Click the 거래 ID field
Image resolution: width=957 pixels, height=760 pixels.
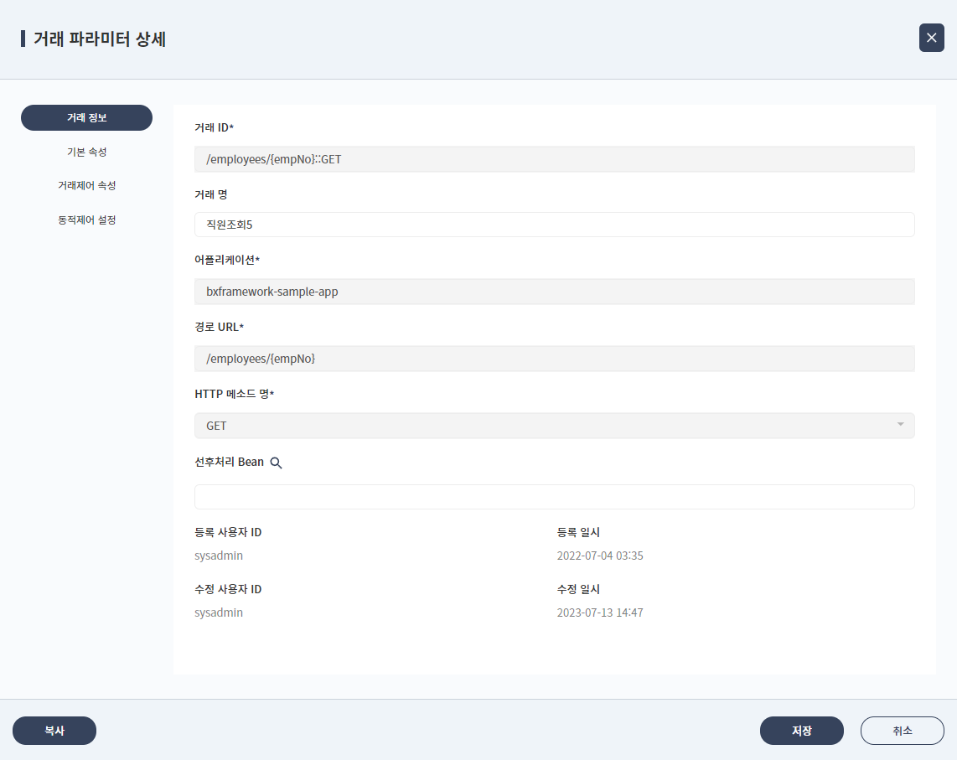click(554, 158)
